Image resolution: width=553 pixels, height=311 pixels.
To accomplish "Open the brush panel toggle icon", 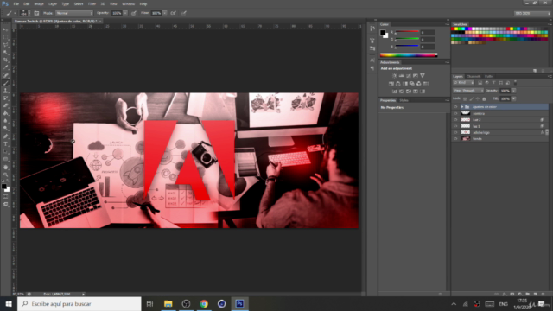I will tap(36, 13).
